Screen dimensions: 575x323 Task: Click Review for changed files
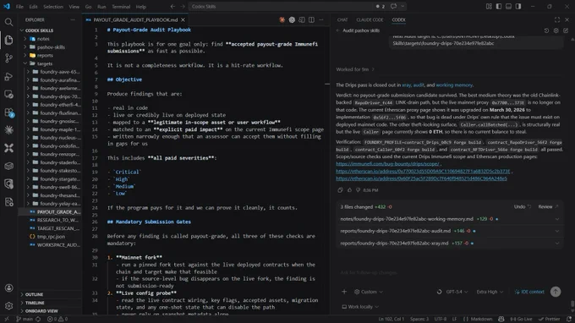point(548,207)
